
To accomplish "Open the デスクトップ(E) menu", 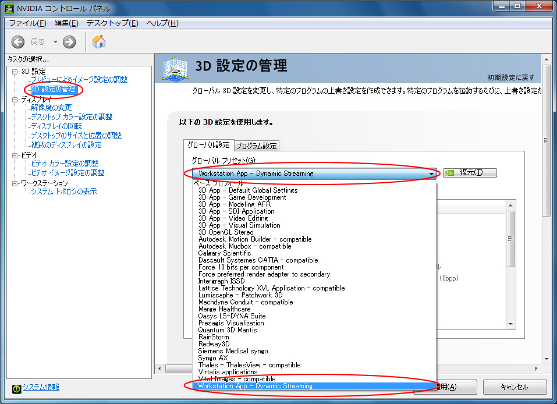I will 112,23.
